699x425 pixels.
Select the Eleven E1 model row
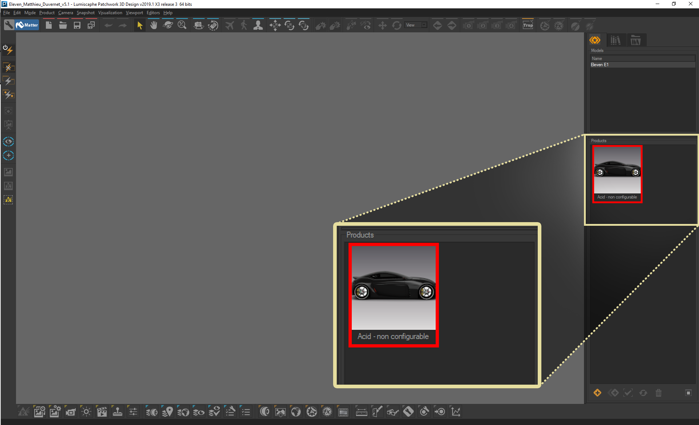tap(643, 65)
